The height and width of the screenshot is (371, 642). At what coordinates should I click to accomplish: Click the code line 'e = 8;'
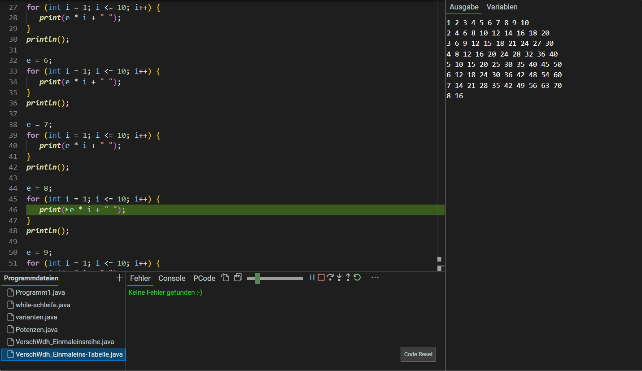[x=39, y=188]
